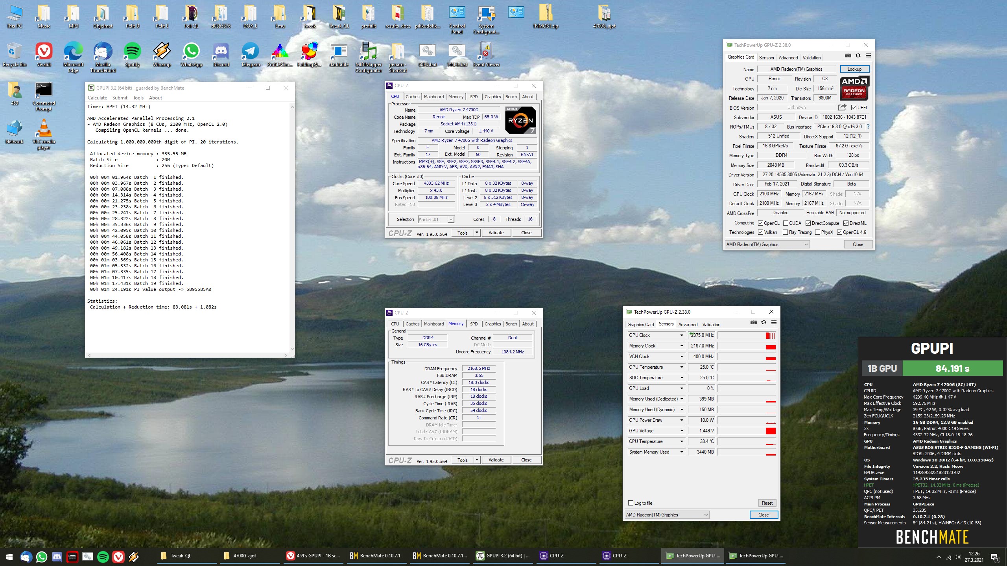Open the Folding@home desktop icon

(309, 55)
